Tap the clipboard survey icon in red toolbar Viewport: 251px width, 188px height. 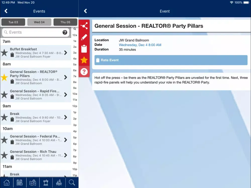84,49
